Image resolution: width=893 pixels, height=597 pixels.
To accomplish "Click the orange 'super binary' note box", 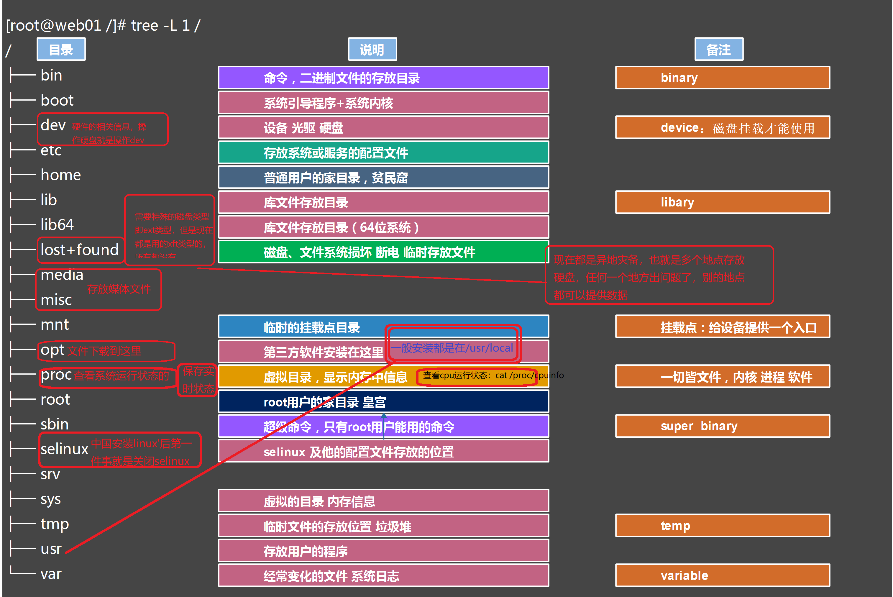I will [723, 427].
